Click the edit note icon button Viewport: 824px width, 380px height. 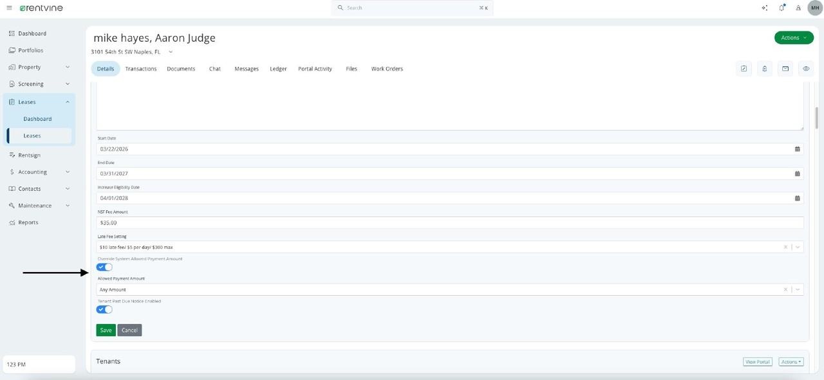click(744, 69)
